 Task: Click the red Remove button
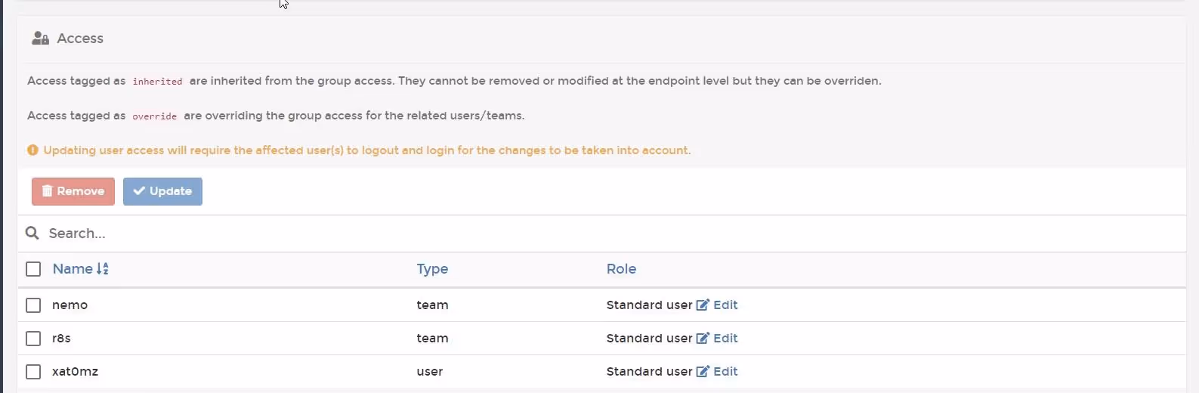coord(73,191)
